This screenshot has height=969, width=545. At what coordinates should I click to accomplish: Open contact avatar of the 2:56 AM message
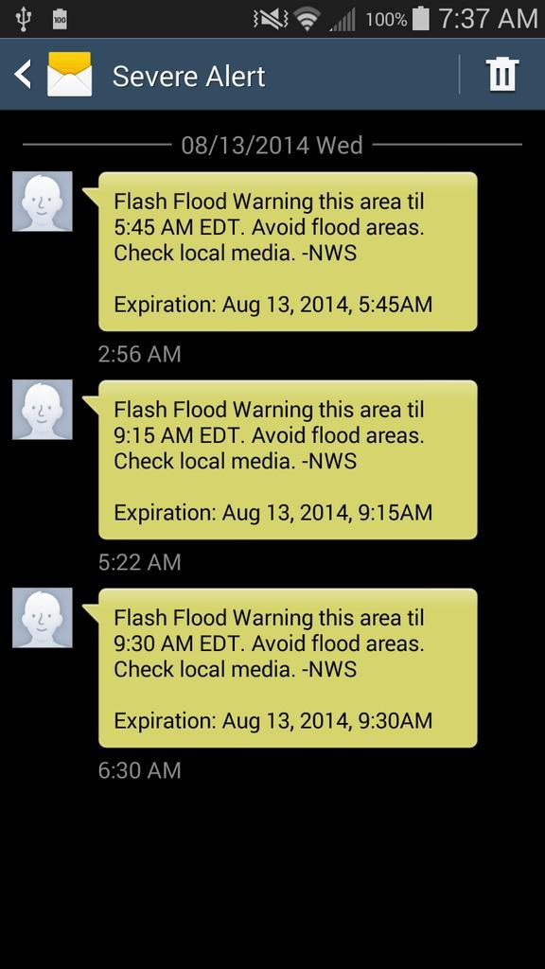tap(42, 202)
